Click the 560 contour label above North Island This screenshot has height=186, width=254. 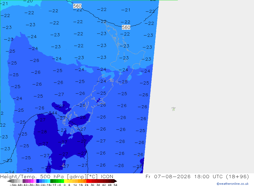coord(126,27)
